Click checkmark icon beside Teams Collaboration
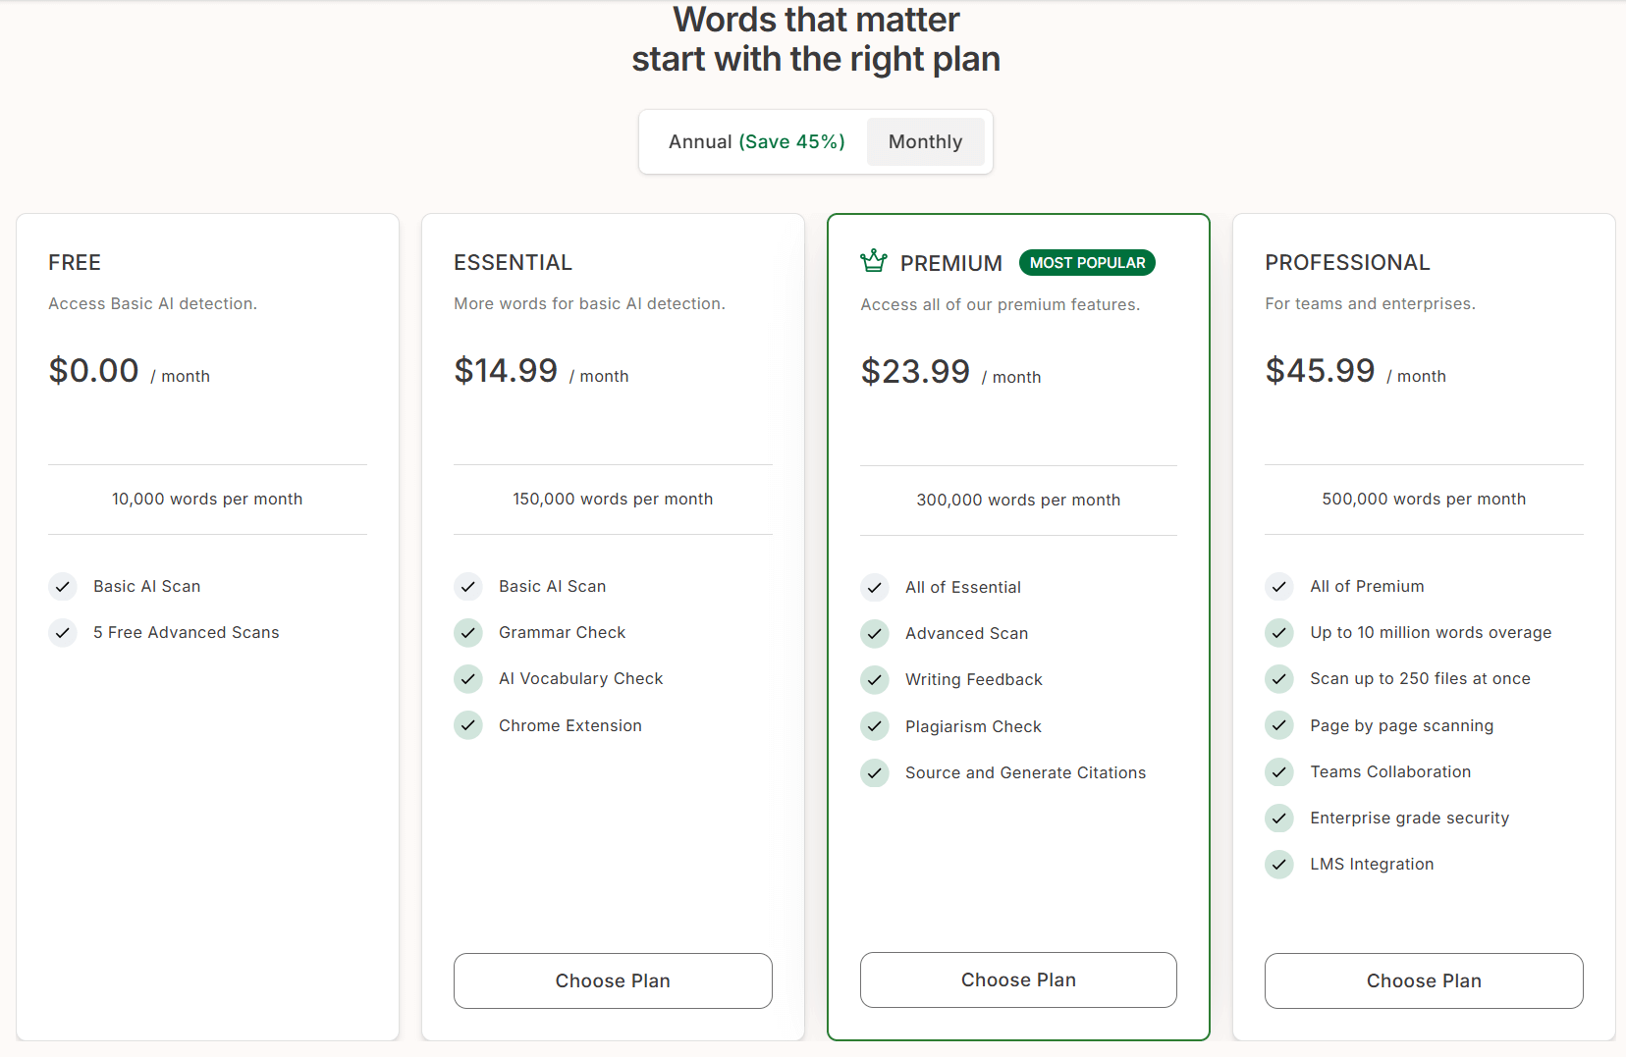This screenshot has width=1626, height=1057. pos(1278,772)
